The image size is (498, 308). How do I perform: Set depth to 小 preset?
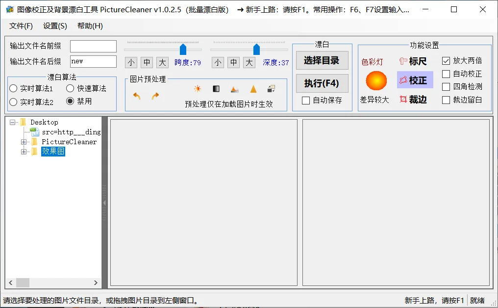(218, 62)
